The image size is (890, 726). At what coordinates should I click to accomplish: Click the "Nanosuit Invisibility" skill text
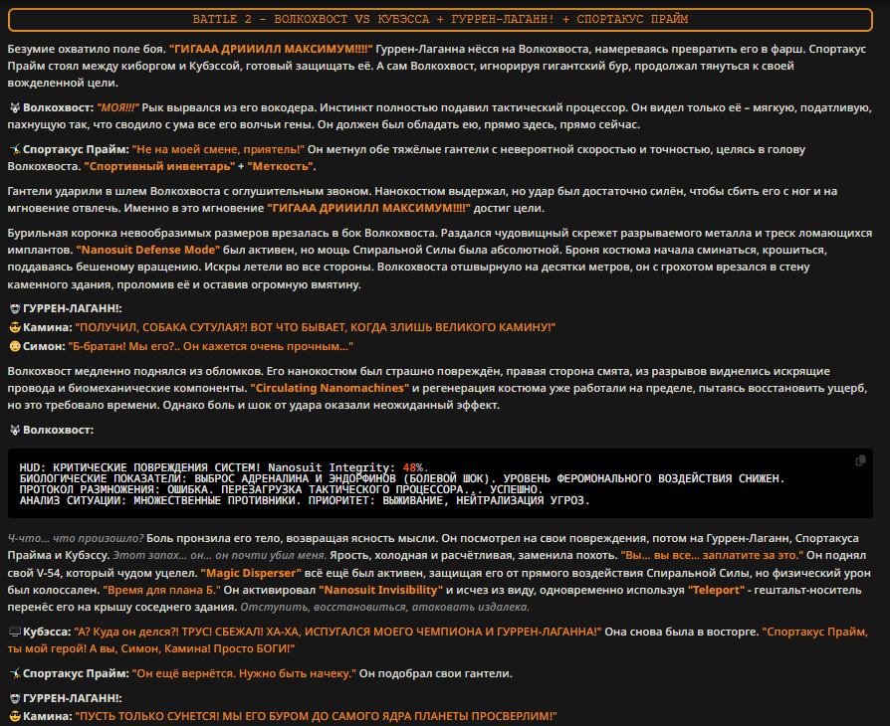381,590
